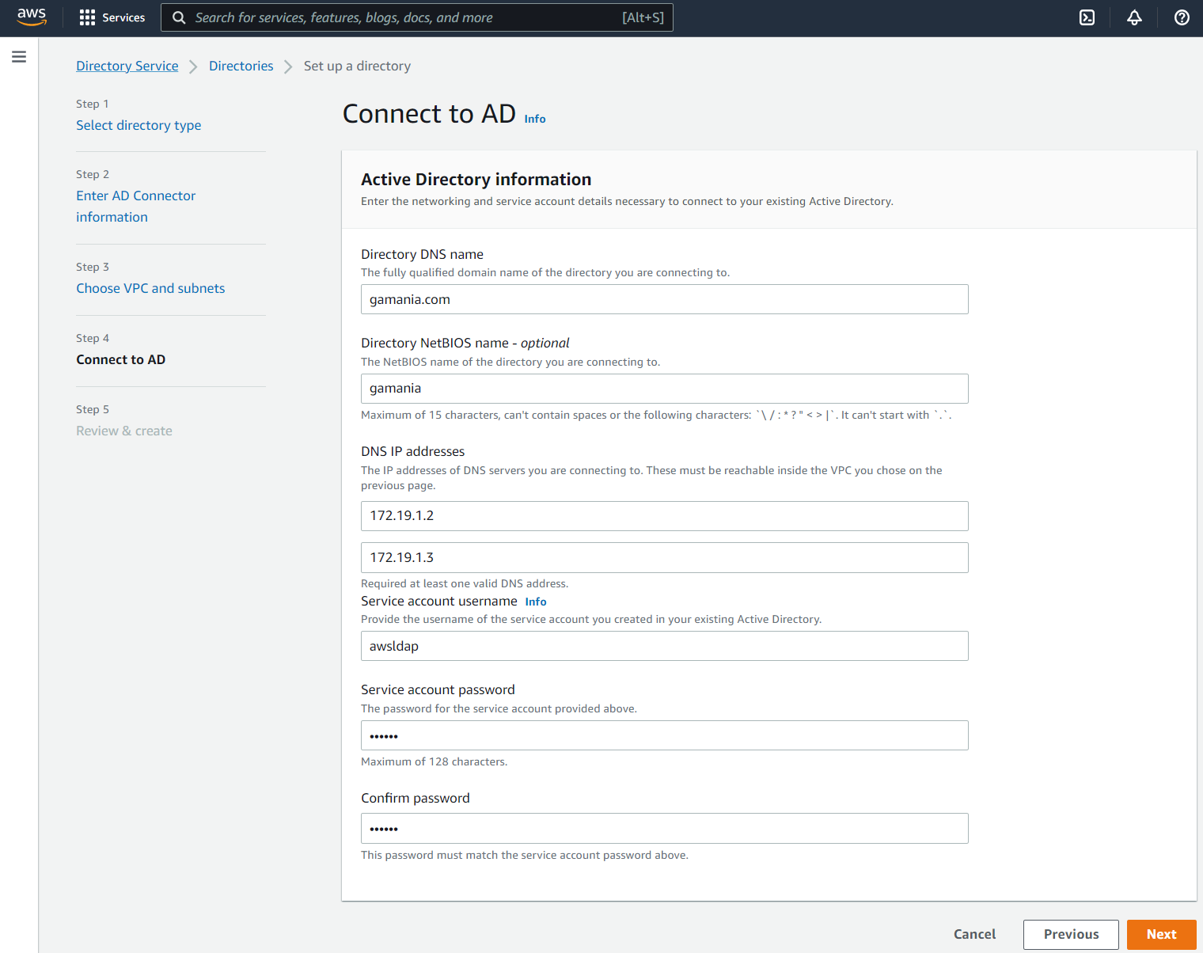The image size is (1203, 953).
Task: Click the AWS logo home icon
Action: point(32,17)
